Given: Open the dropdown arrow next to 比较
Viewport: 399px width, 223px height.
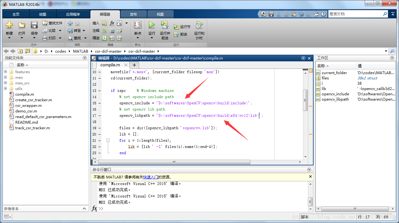Looking at the screenshot, I should click(60, 31).
